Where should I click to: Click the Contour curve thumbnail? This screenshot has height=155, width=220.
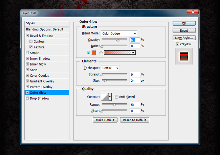pyautogui.click(x=105, y=97)
